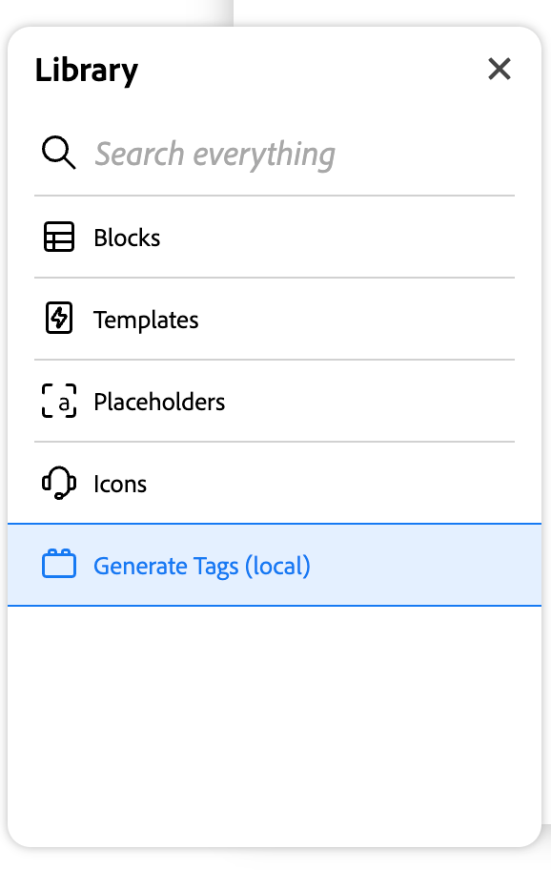The image size is (551, 870).
Task: Click the magnifying glass search icon
Action: click(58, 153)
